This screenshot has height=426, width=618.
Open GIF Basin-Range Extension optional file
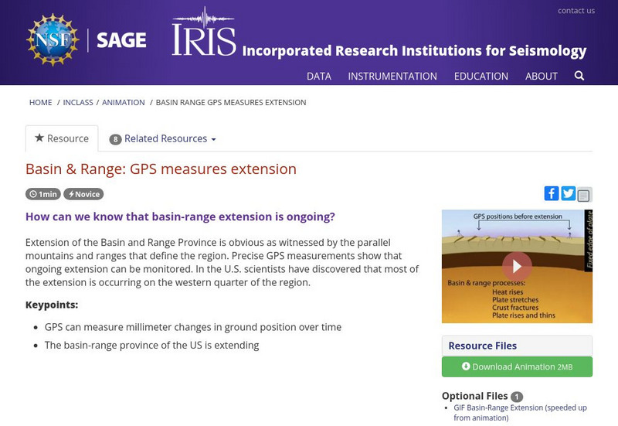[520, 413]
